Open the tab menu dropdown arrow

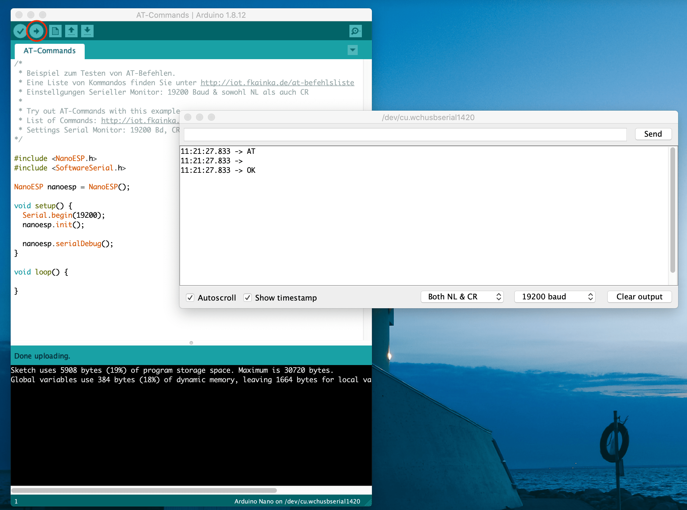pos(352,50)
